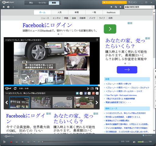Mute the main volume speaker icon
This screenshot has width=156, height=146.
click(134, 142)
